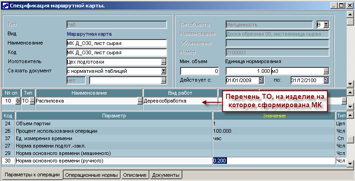Click the Тип field showing 'Раб'
The width and height of the screenshot is (355, 181).
tap(116, 25)
